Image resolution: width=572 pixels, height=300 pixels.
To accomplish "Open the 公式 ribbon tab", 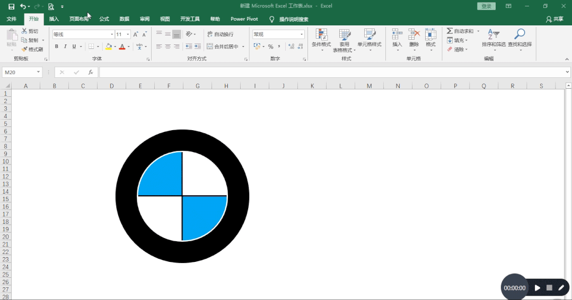I will (x=104, y=19).
